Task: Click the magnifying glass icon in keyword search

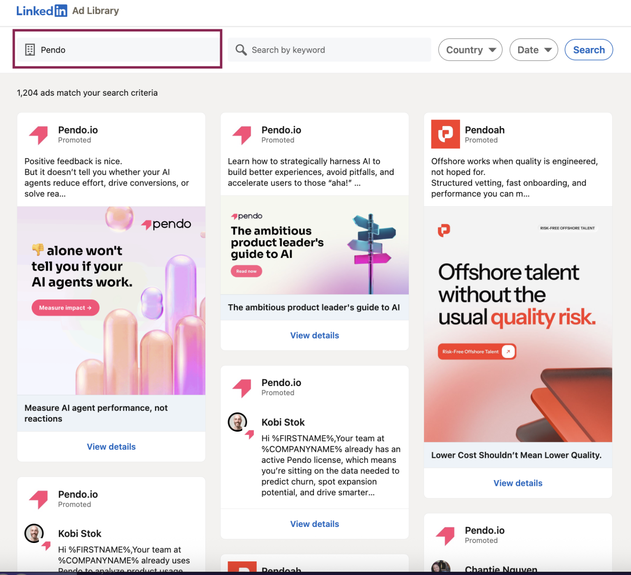Action: (x=241, y=50)
